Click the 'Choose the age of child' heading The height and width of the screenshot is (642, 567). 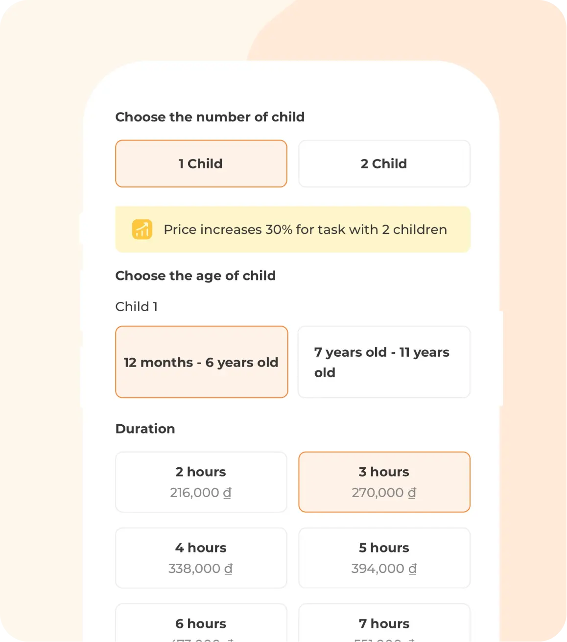tap(195, 275)
